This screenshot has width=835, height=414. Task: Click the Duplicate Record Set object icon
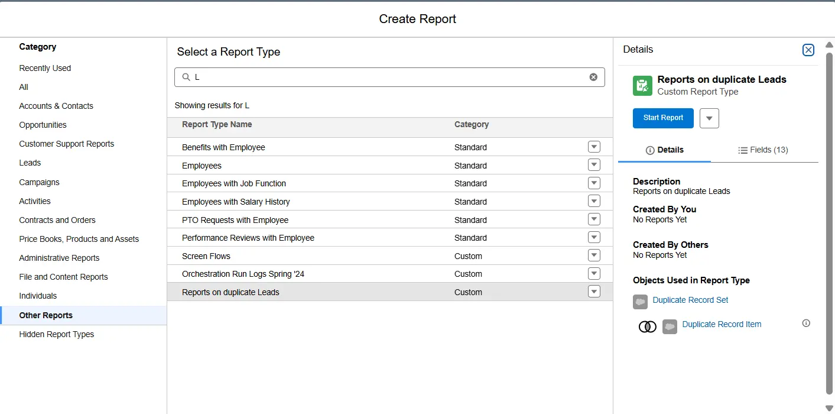tap(640, 302)
